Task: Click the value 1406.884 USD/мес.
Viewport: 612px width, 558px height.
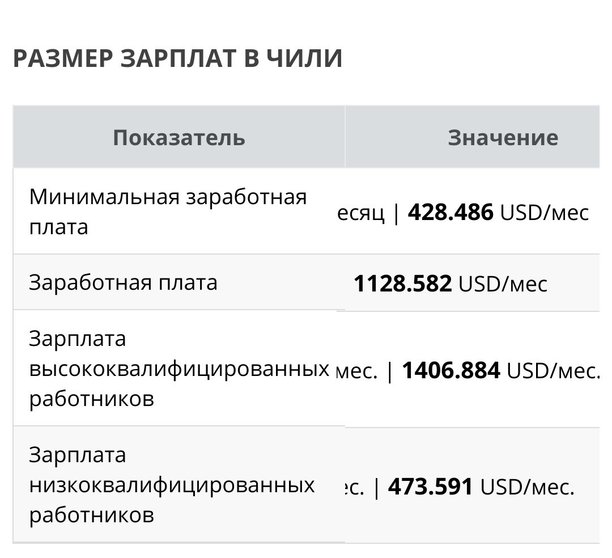Action: tap(501, 370)
